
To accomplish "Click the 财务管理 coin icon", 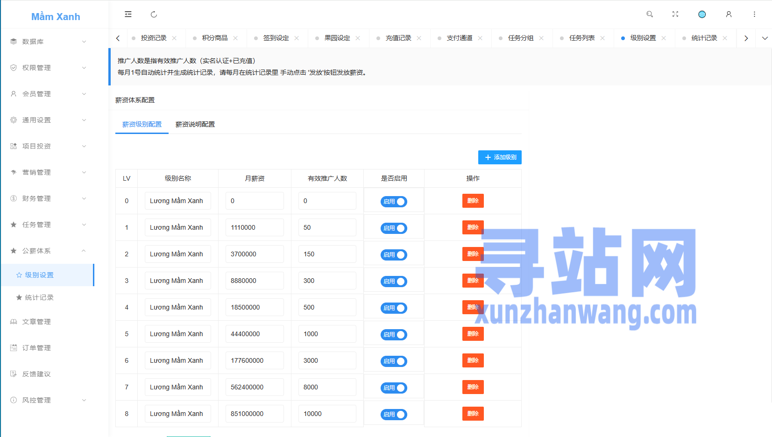I will [14, 198].
